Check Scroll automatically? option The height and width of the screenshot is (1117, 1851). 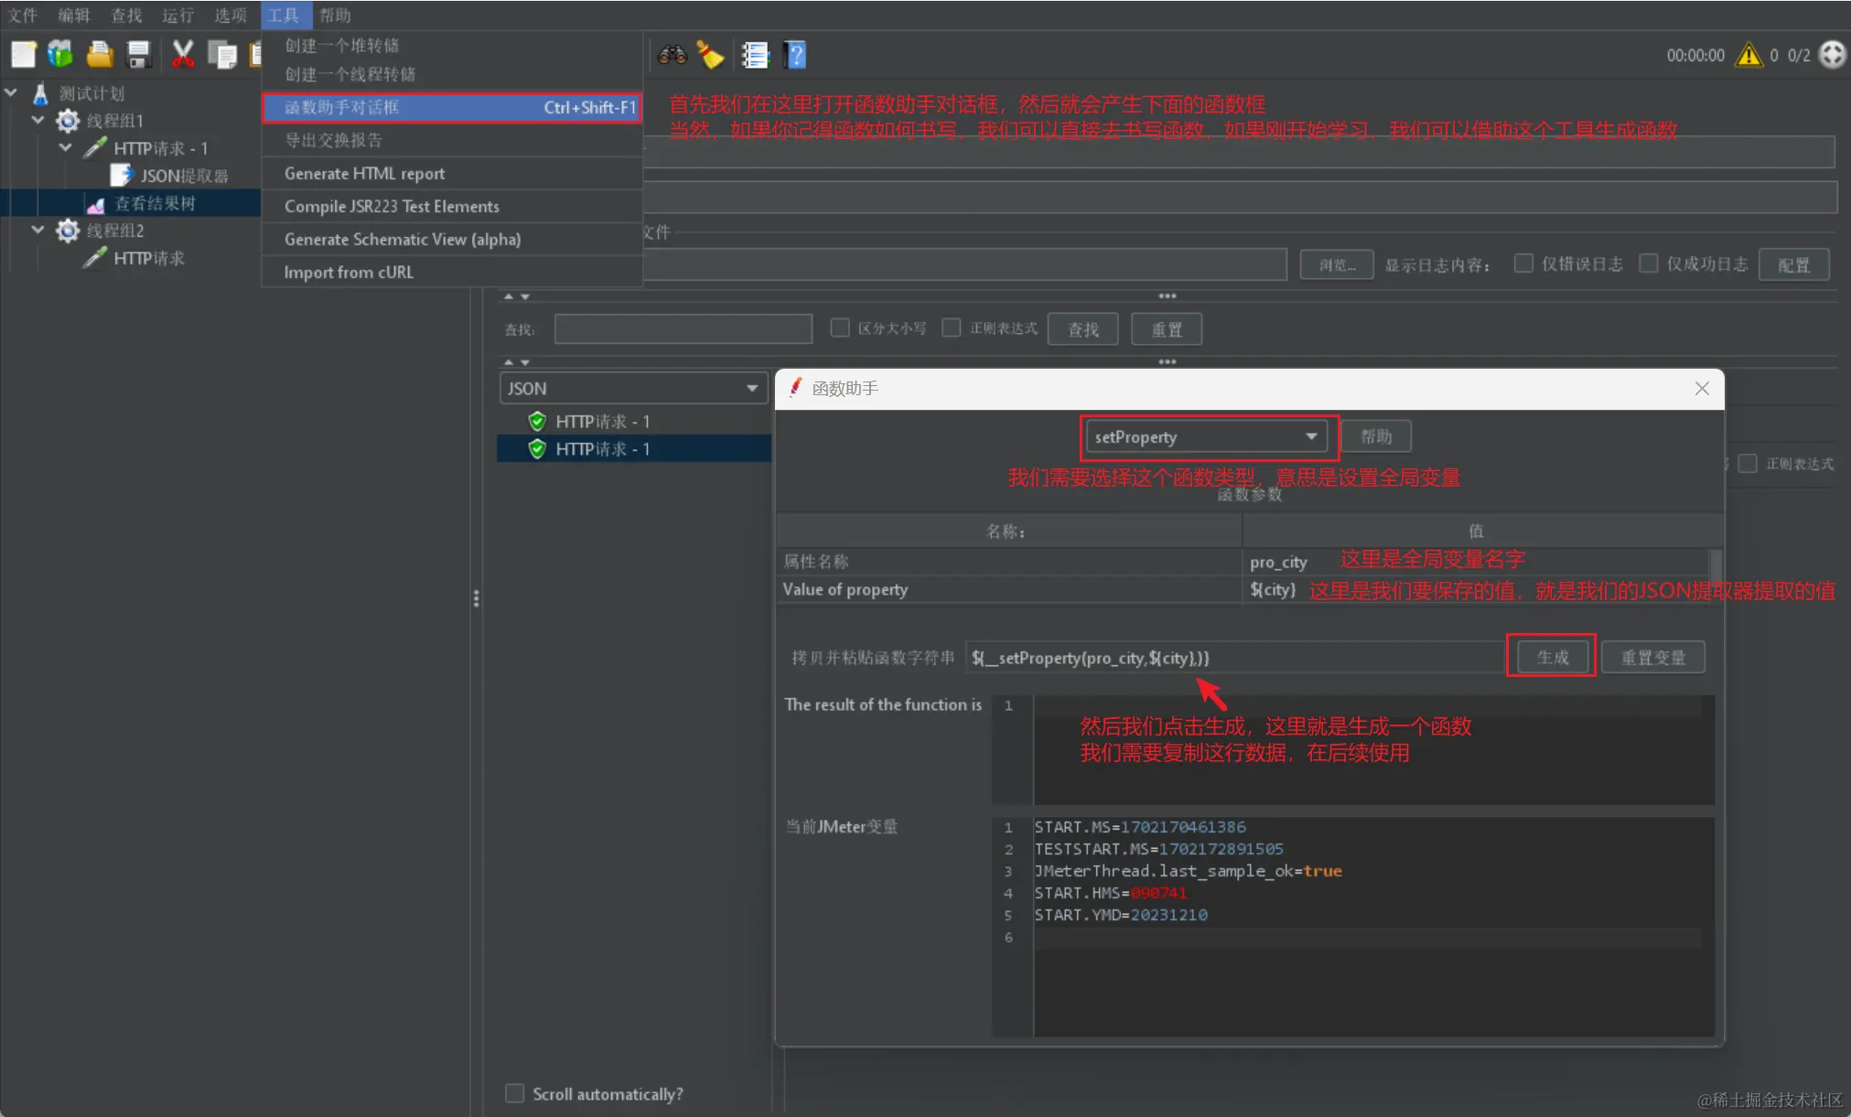point(515,1093)
